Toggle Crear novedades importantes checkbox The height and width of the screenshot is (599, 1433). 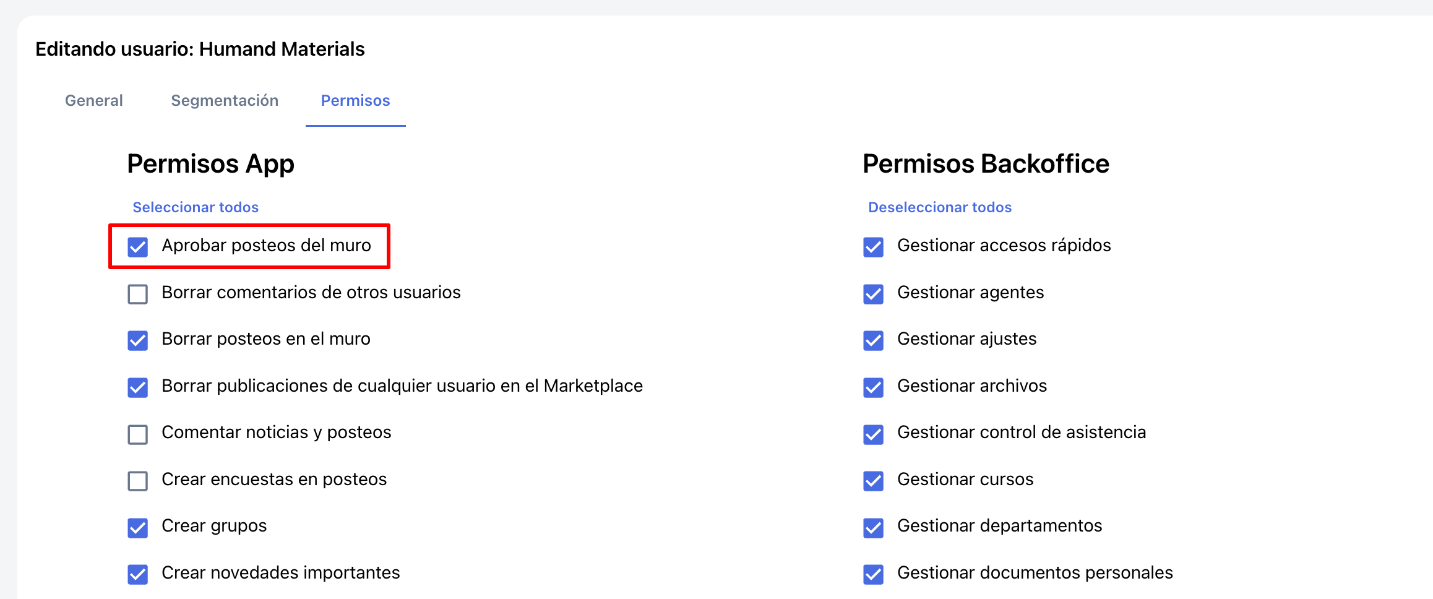pos(137,574)
